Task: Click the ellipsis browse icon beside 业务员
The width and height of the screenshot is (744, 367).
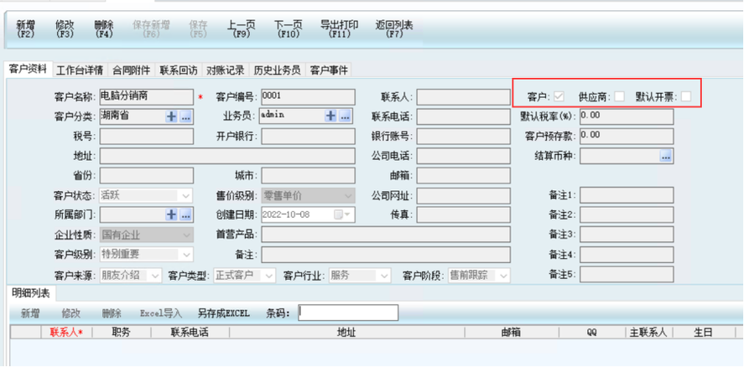Action: (x=345, y=116)
